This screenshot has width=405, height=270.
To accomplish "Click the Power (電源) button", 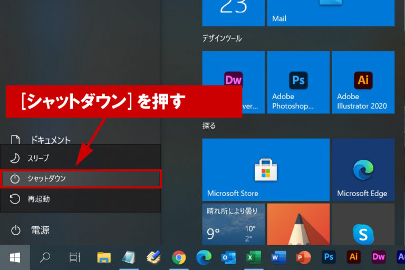I will click(x=32, y=230).
